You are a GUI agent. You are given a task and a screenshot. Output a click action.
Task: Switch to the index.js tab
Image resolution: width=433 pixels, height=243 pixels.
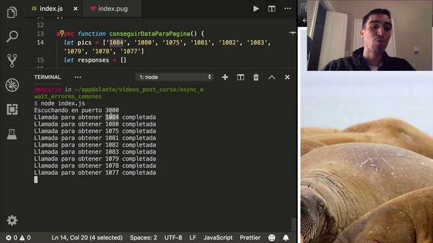(51, 9)
